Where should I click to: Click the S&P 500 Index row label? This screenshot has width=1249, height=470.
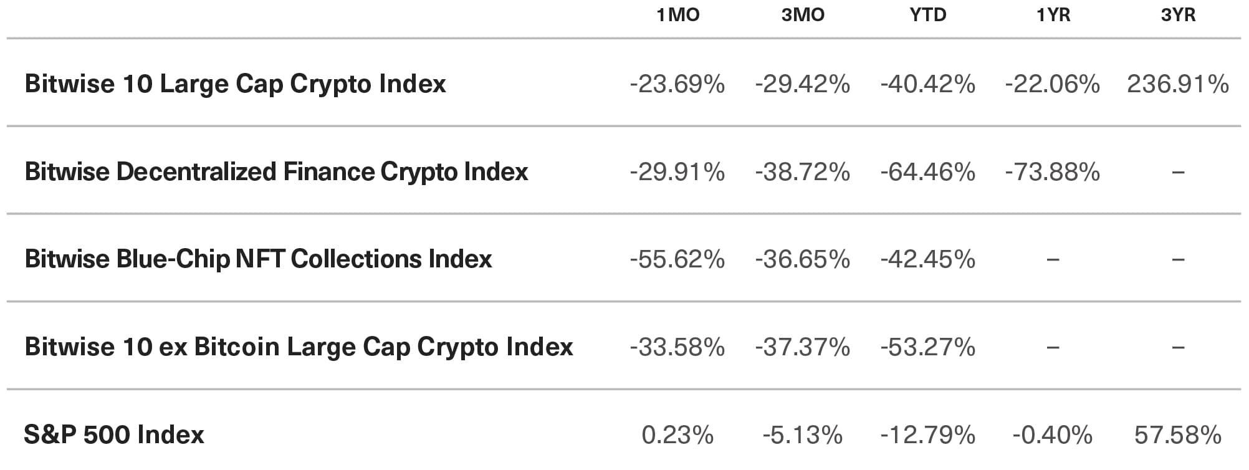[114, 434]
